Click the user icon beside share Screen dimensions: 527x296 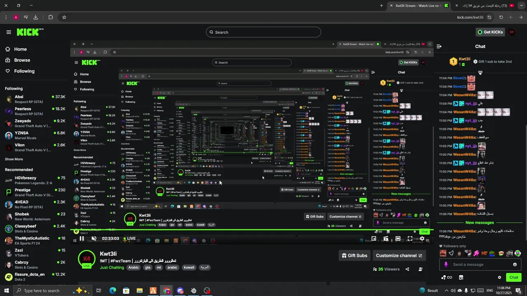pyautogui.click(x=420, y=269)
